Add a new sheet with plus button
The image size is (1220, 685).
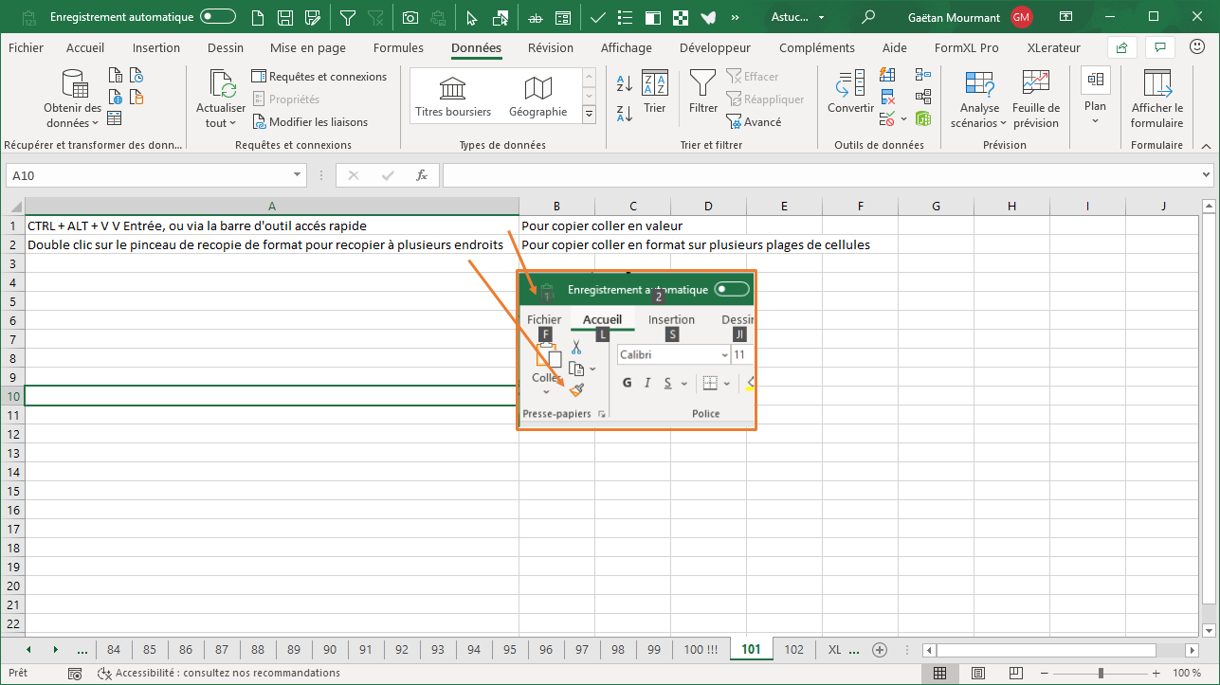880,649
